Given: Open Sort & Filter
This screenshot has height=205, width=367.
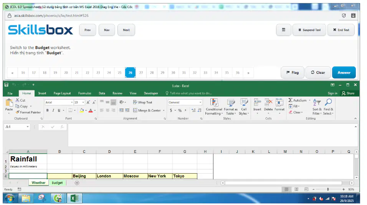Looking at the screenshot, I should pyautogui.click(x=317, y=107).
